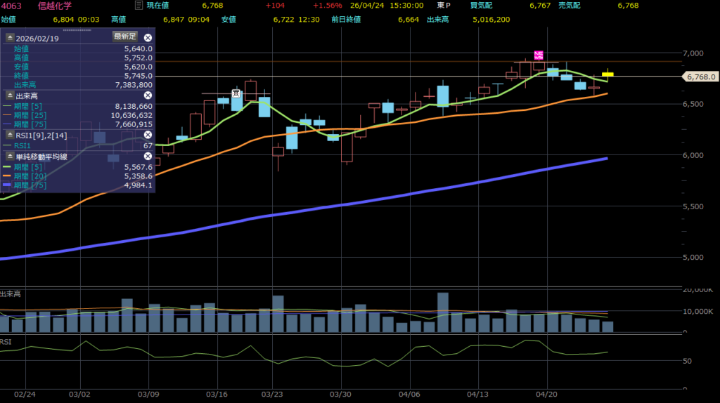Image resolution: width=720 pixels, height=403 pixels.
Task: Select the green 期間 [5] moving average swatch
Action: tap(7, 167)
